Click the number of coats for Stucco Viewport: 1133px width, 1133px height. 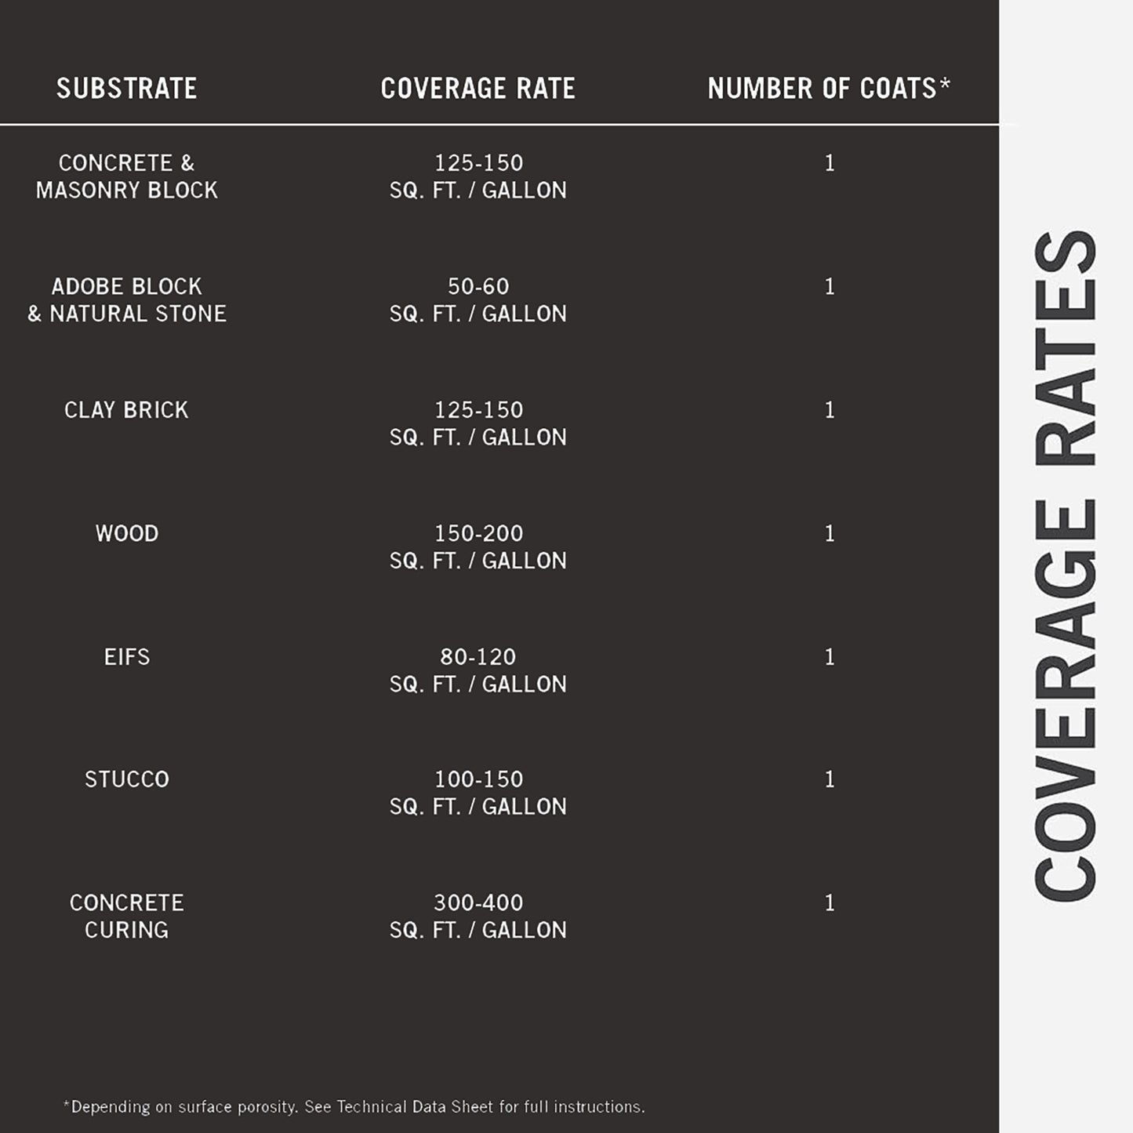tap(830, 779)
